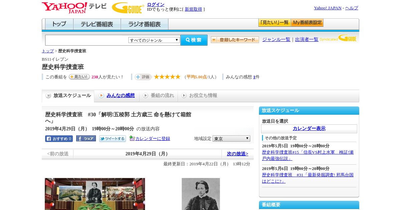The width and height of the screenshot is (401, 210).
Task: Click the 新規取得 link
Action: 193,9
